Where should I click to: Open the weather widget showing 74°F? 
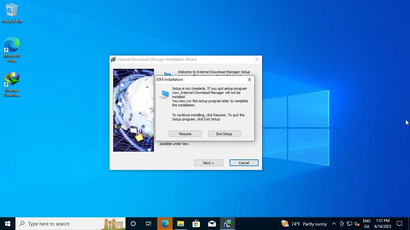(x=304, y=224)
